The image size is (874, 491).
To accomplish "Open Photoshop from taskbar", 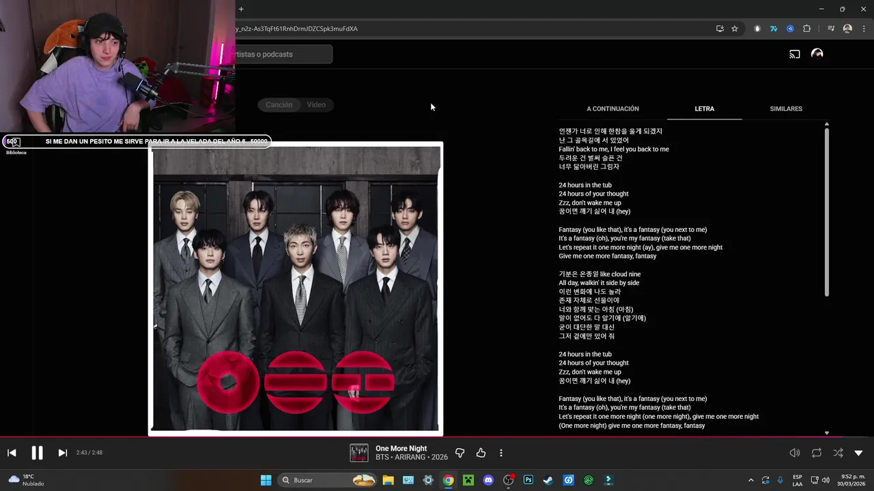I will tap(528, 480).
